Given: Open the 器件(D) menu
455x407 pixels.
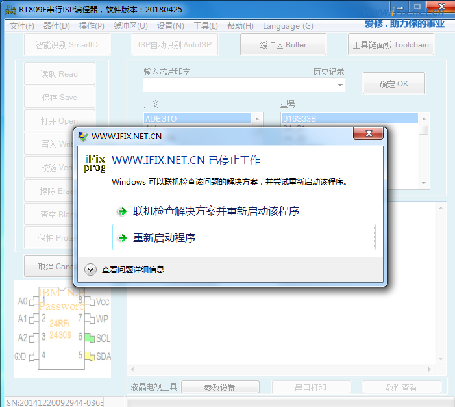Looking at the screenshot, I should click(x=56, y=26).
